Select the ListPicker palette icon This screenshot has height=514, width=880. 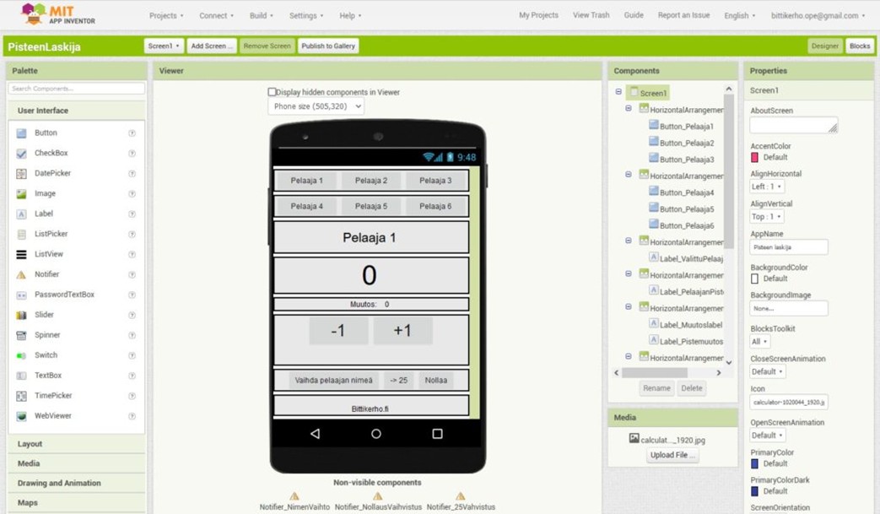[21, 234]
